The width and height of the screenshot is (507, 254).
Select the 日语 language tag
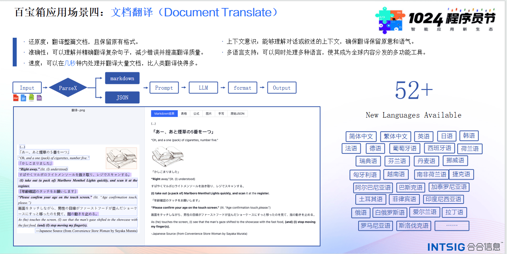coord(447,136)
